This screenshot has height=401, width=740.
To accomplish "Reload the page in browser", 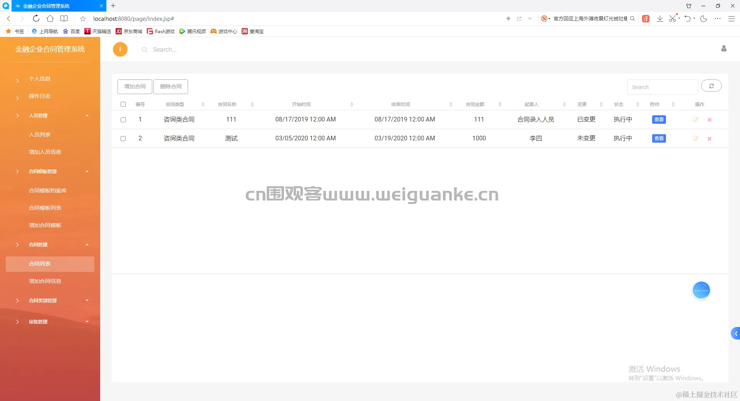I will click(36, 19).
